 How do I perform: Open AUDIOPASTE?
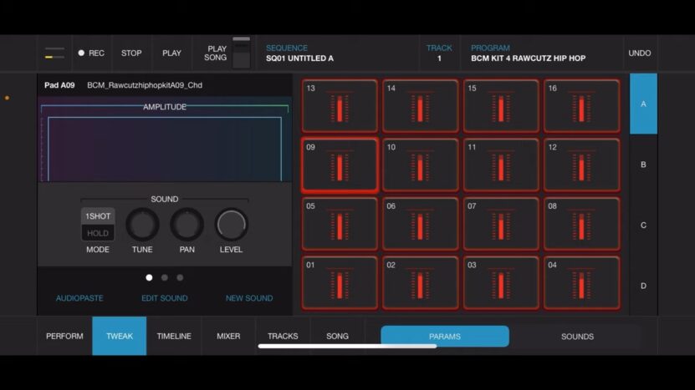point(79,298)
